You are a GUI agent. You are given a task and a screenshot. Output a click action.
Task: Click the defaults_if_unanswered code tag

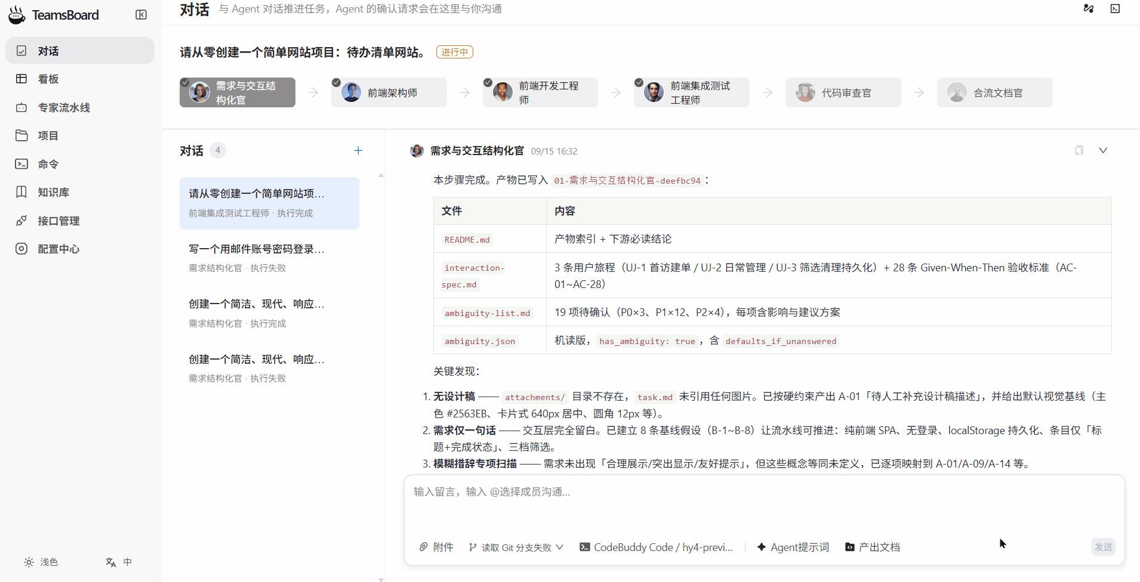[781, 341]
